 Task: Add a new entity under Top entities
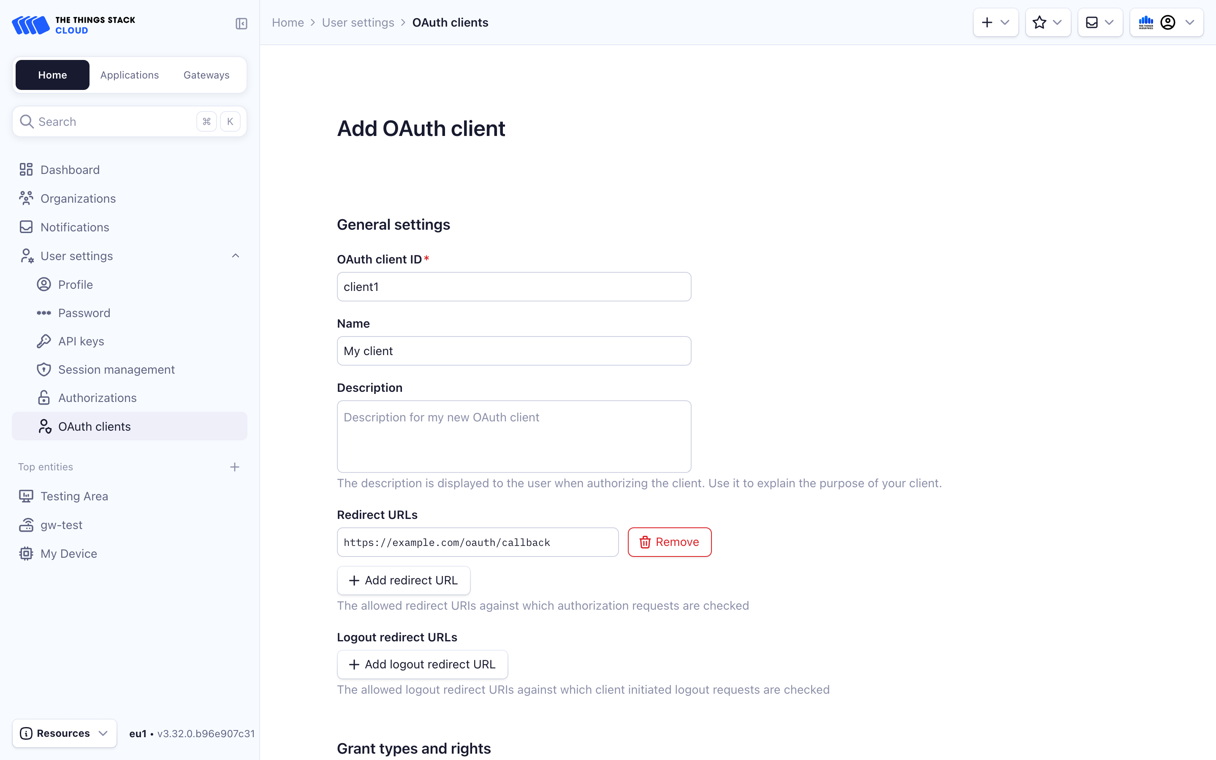pyautogui.click(x=235, y=467)
